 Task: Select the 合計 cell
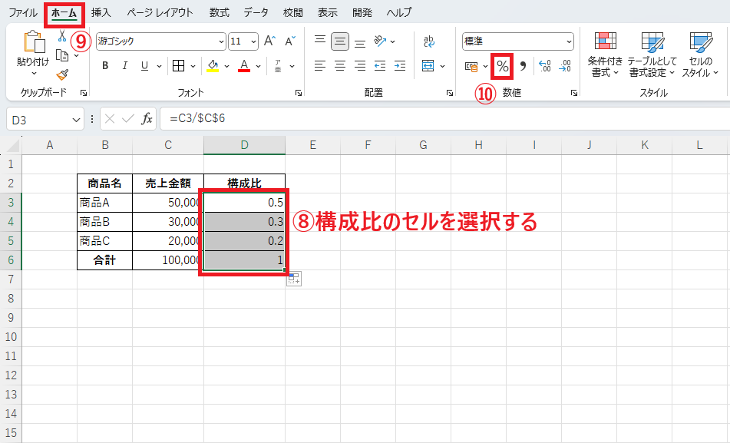(x=104, y=260)
